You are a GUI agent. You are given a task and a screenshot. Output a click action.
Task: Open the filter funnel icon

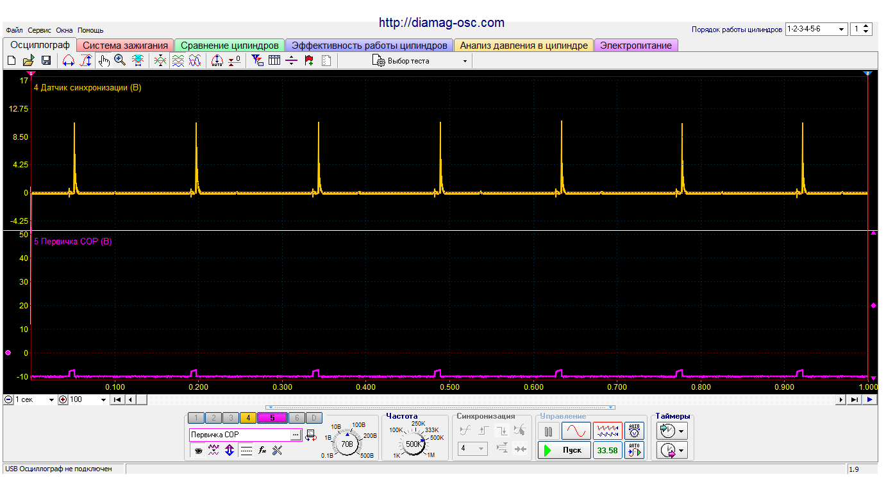click(x=257, y=61)
